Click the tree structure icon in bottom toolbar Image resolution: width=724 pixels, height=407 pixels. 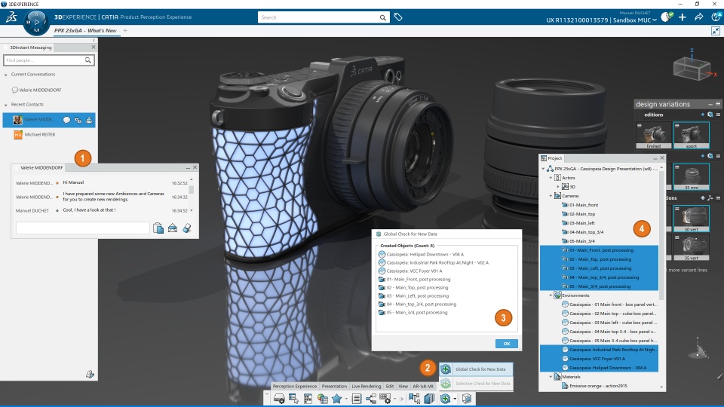(x=371, y=399)
